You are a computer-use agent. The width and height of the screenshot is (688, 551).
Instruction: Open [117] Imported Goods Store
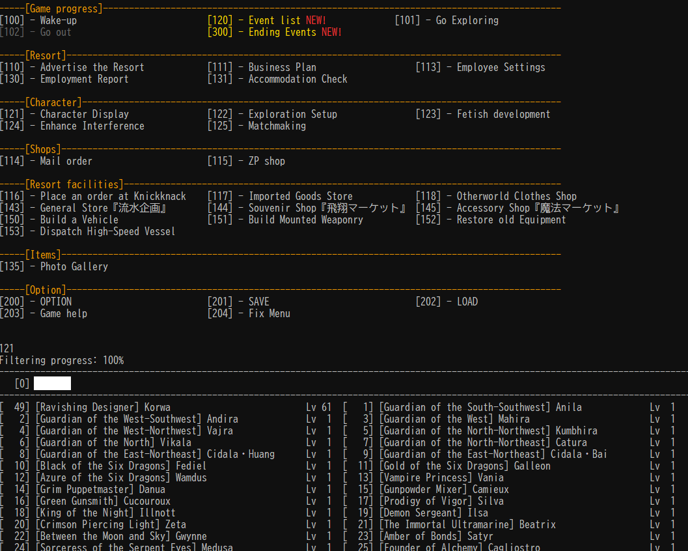pos(280,196)
